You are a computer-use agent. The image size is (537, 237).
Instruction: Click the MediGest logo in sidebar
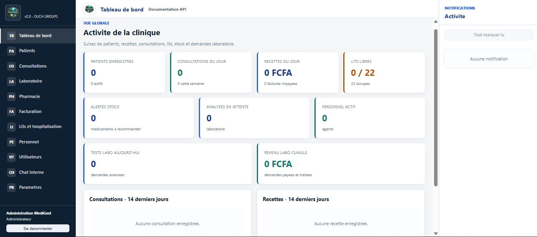(13, 13)
